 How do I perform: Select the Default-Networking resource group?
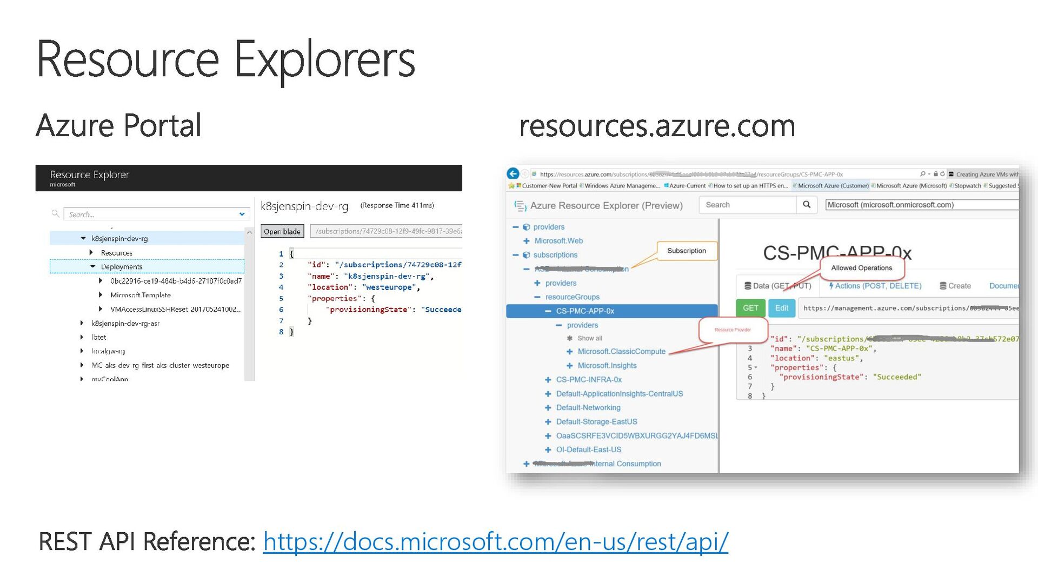pyautogui.click(x=588, y=408)
